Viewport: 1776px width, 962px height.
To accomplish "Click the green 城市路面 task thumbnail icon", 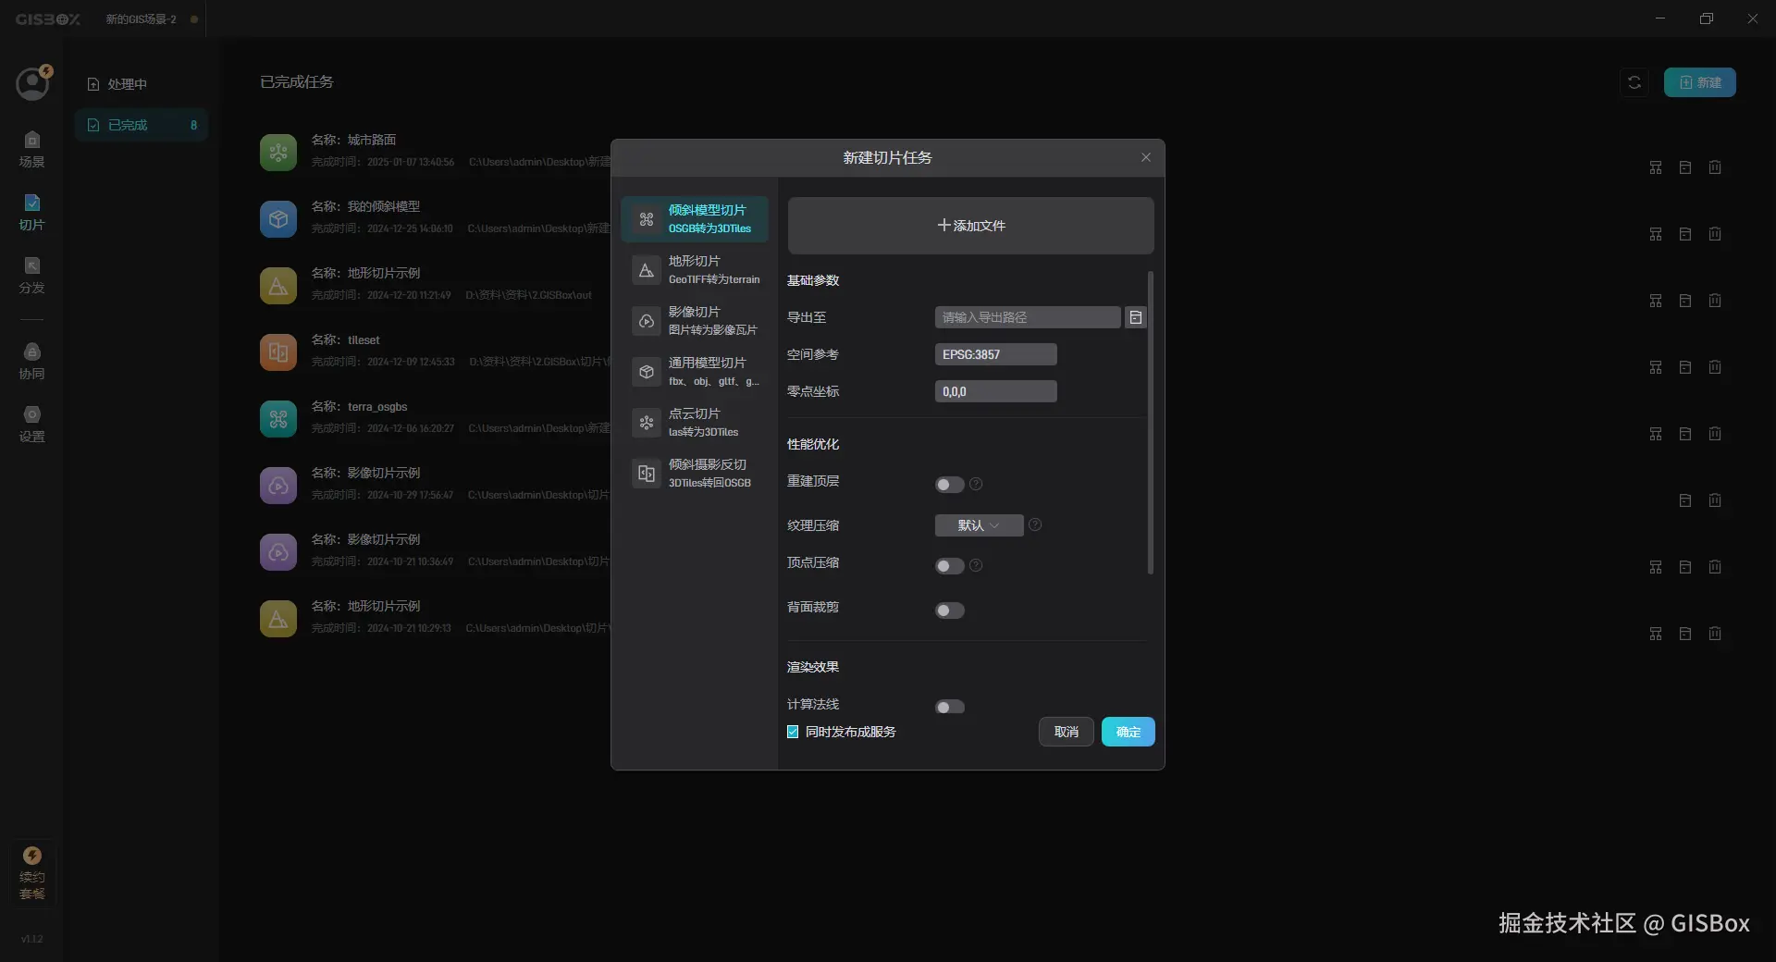I will point(278,153).
